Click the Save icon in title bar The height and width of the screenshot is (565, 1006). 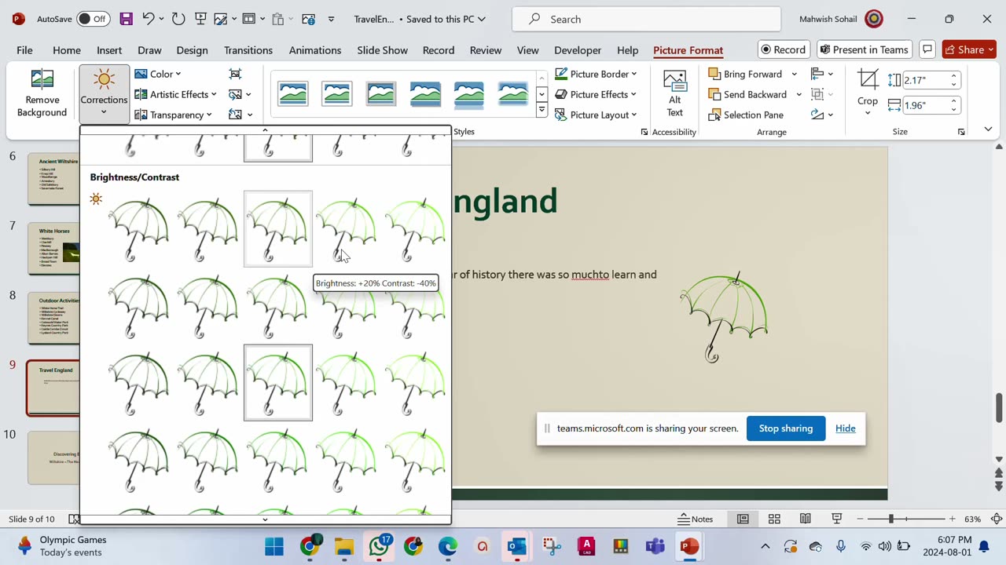[x=126, y=19]
